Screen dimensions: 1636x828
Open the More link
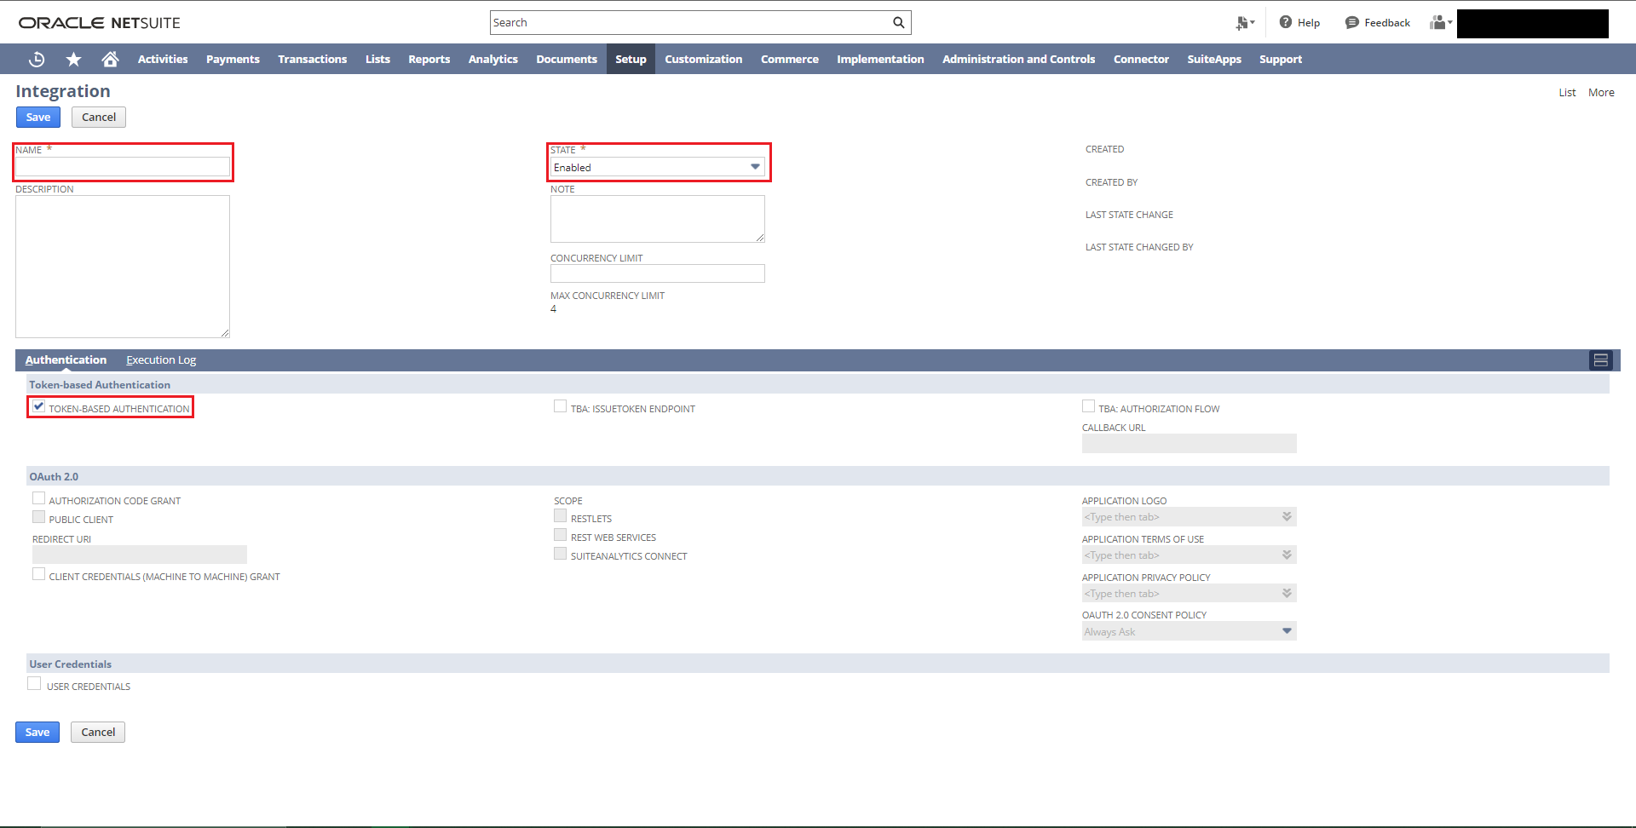point(1601,92)
